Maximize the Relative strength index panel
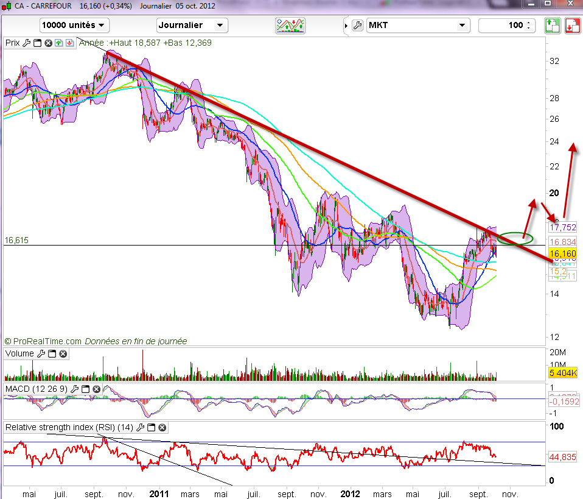583x499 pixels. (152, 428)
